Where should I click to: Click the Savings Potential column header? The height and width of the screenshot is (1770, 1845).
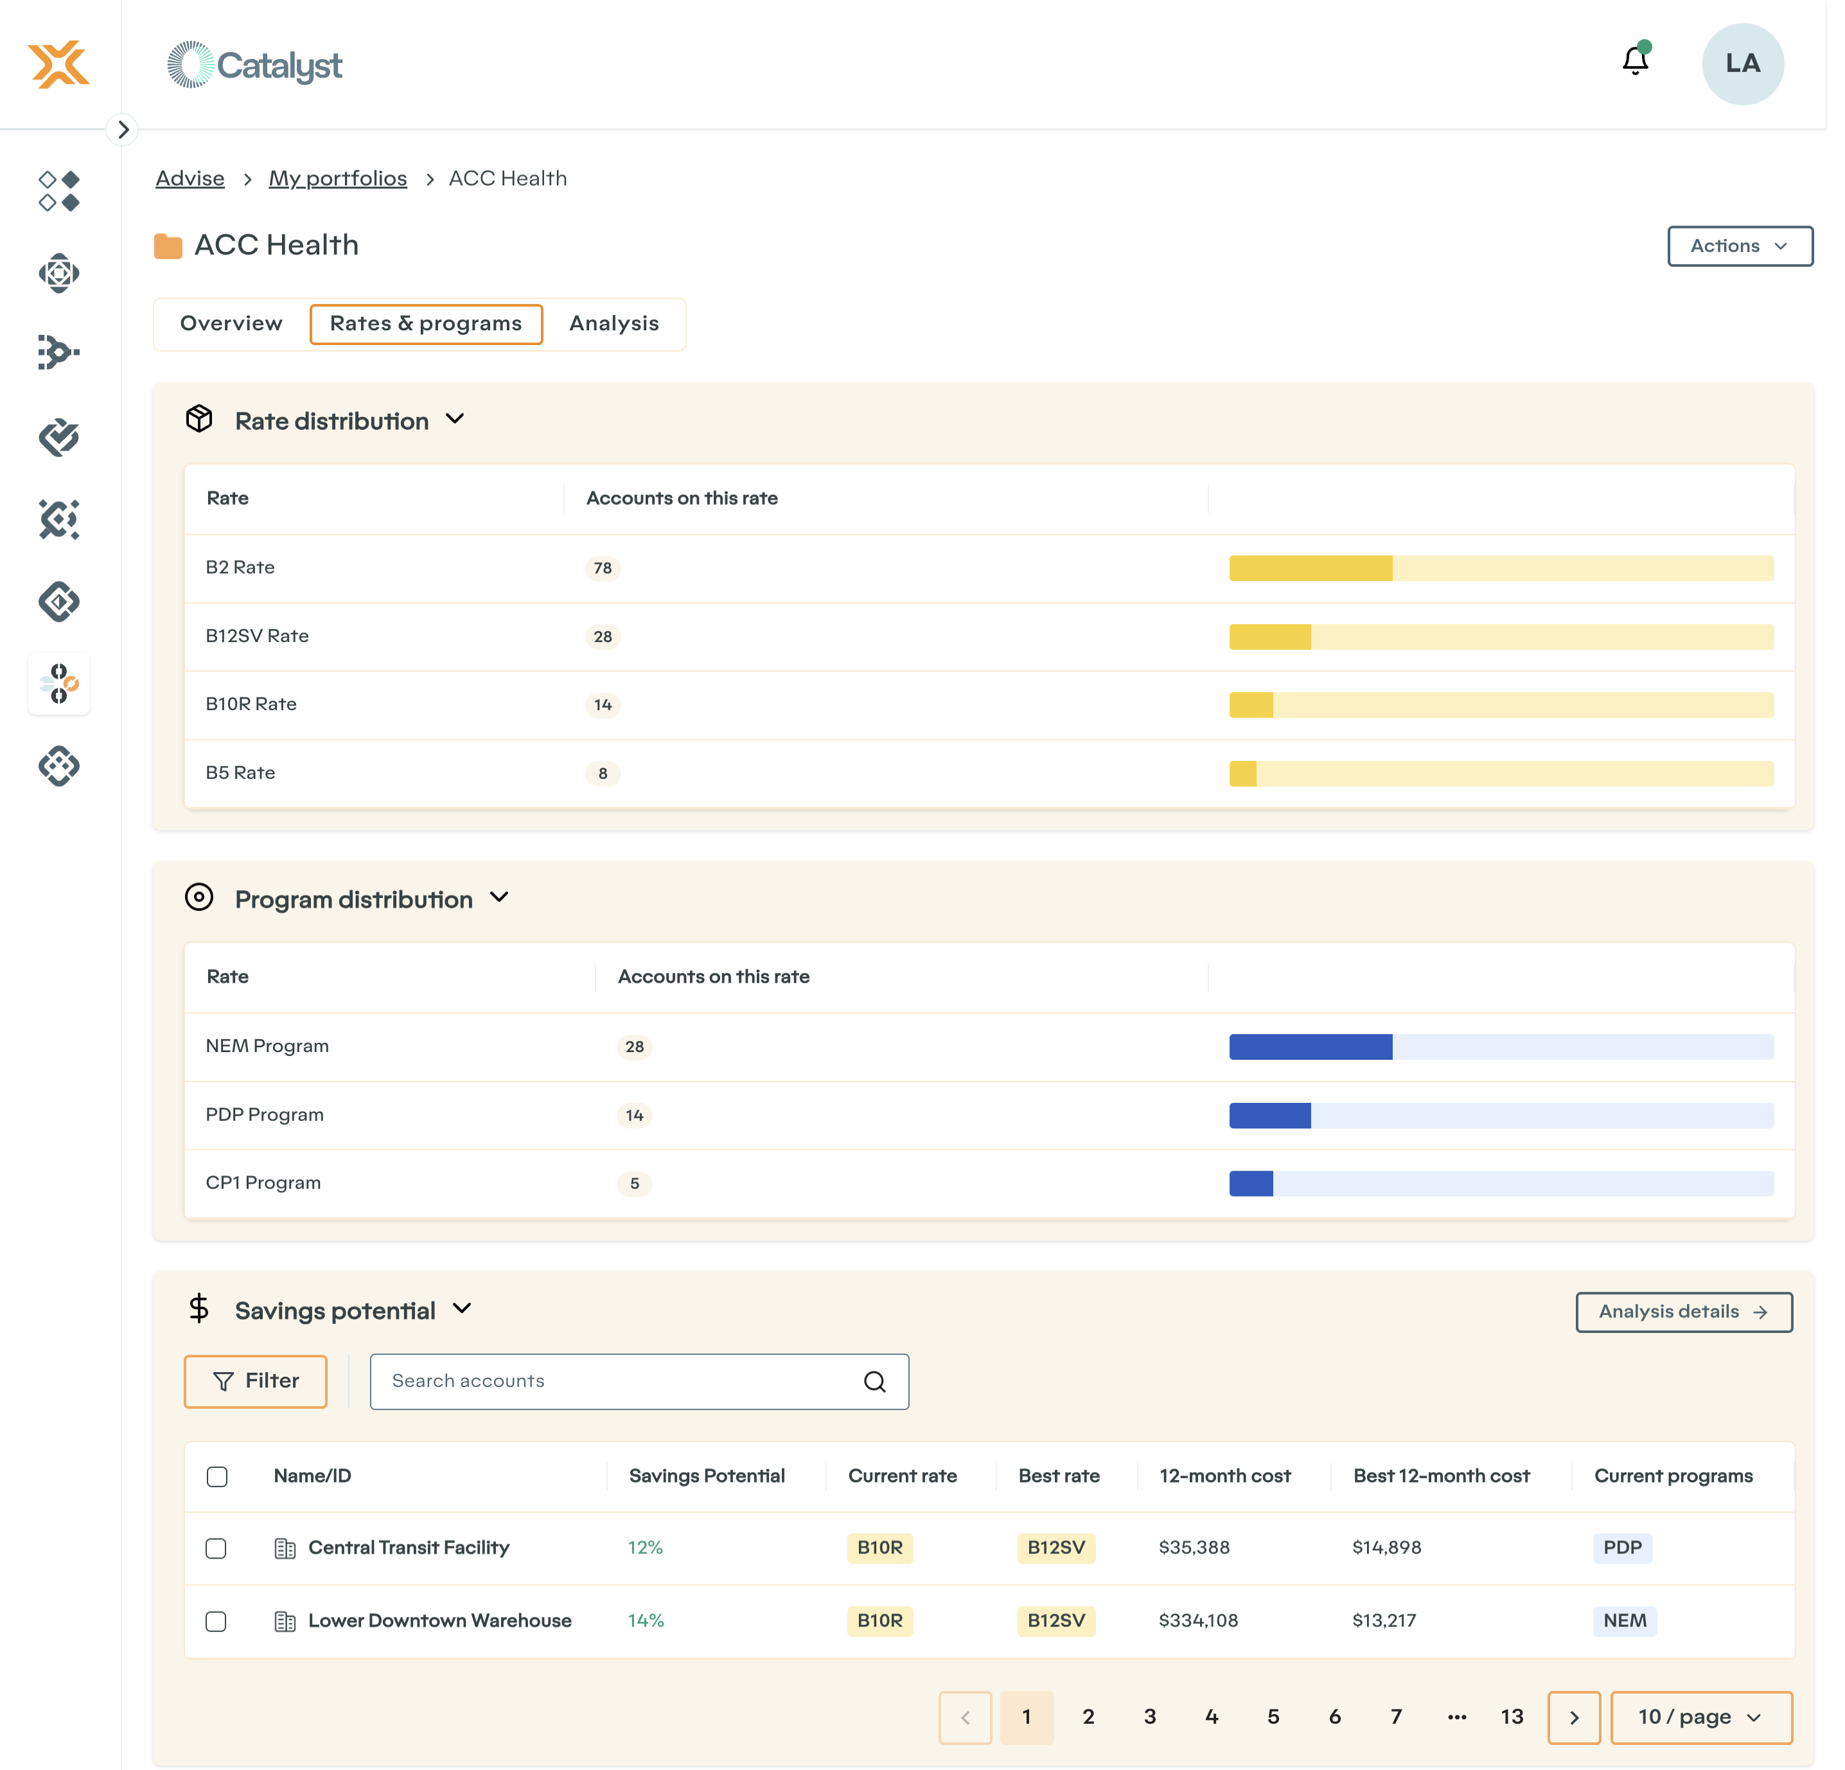706,1476
